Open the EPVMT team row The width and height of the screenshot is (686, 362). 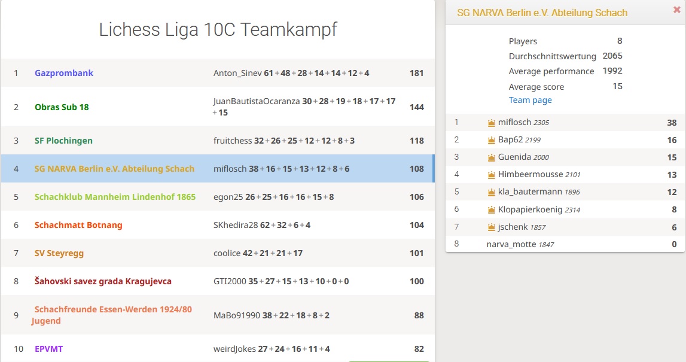click(218, 349)
